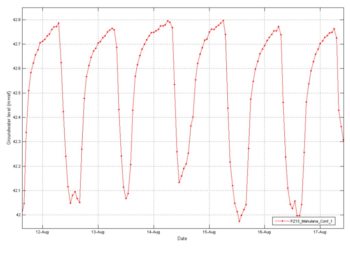Click the 16-Aug x-axis tick label
This screenshot has width=350, height=258.
click(265, 232)
